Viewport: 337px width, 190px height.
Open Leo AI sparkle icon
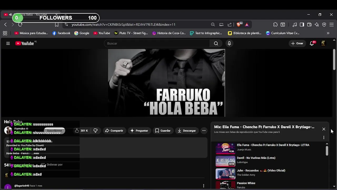317,25
